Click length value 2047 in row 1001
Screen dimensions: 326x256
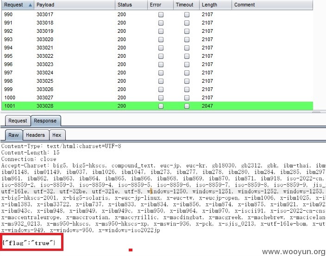coord(207,106)
